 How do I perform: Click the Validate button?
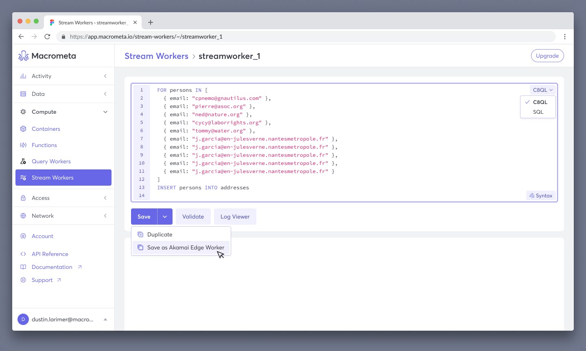tap(193, 217)
